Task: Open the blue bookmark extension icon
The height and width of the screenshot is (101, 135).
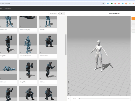Action: [108, 4]
